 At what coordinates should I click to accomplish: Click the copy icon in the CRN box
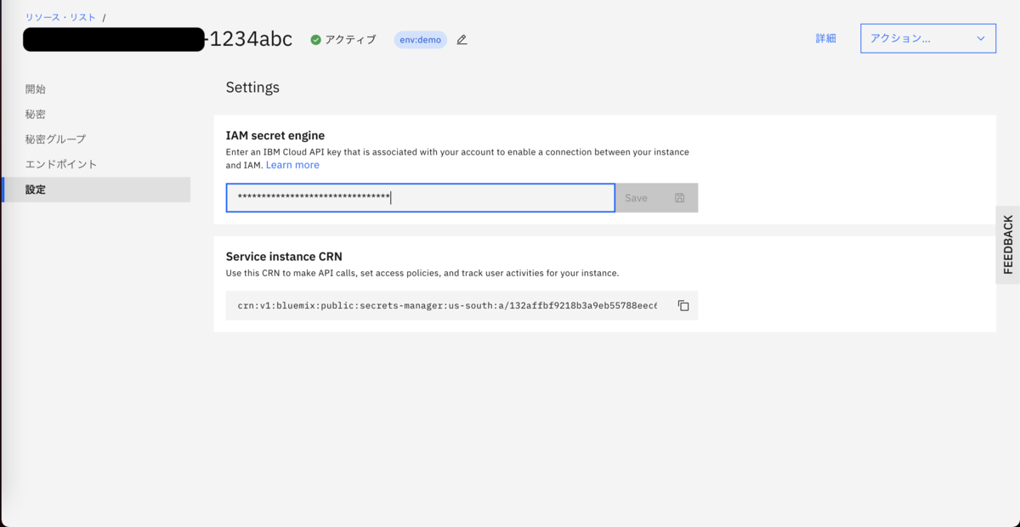point(683,305)
